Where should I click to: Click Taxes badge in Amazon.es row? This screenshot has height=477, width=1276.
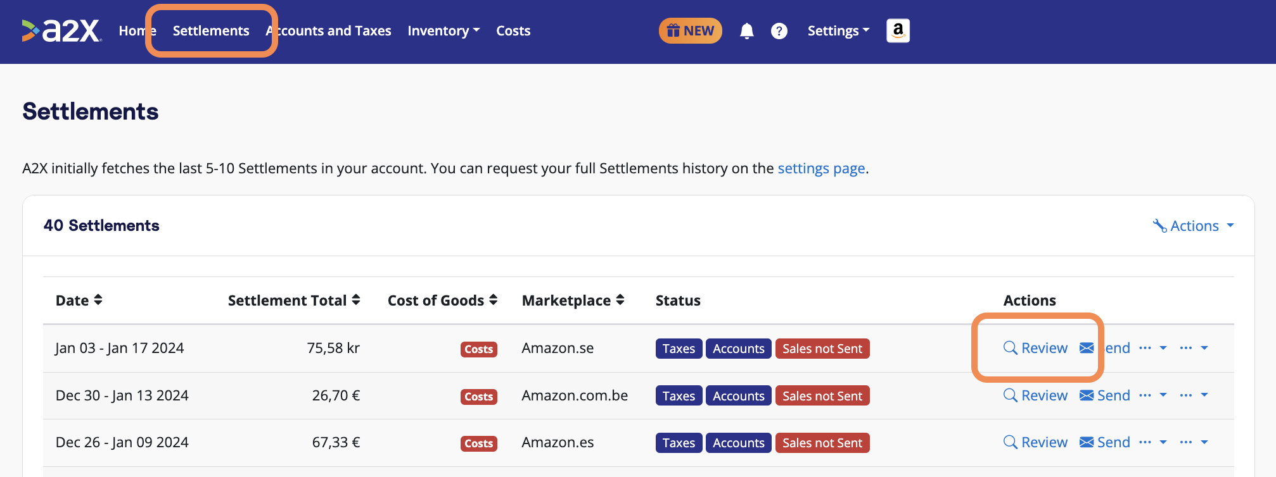679,443
